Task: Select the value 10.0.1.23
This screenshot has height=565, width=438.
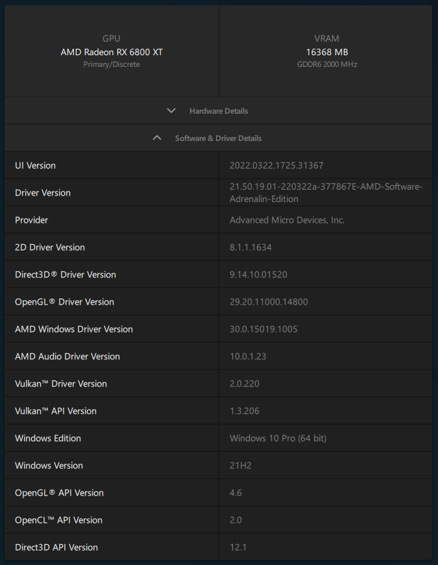Action: point(248,357)
